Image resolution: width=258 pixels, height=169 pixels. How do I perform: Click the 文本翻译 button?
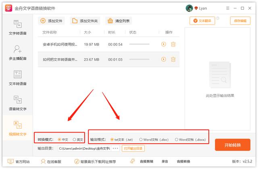(x=202, y=21)
